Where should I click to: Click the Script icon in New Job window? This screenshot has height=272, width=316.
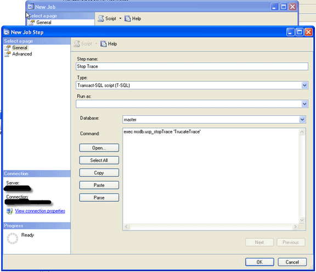point(101,19)
